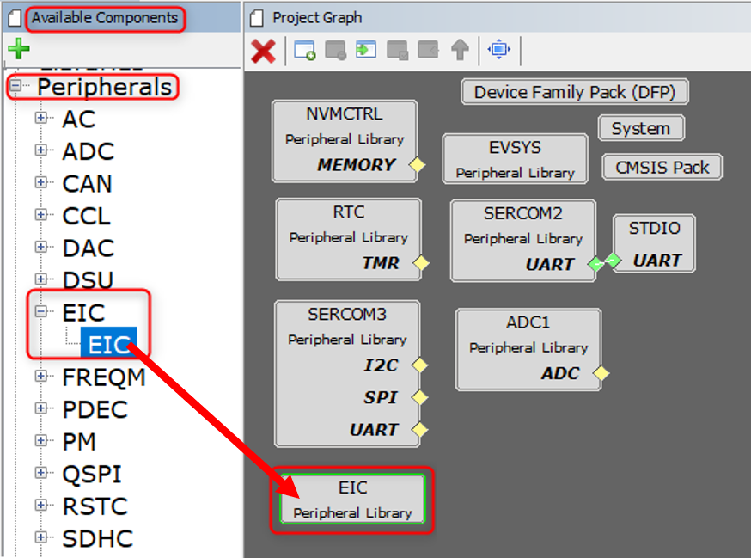This screenshot has width=751, height=558.
Task: Select the highlighted EIC child tree item
Action: 108,345
